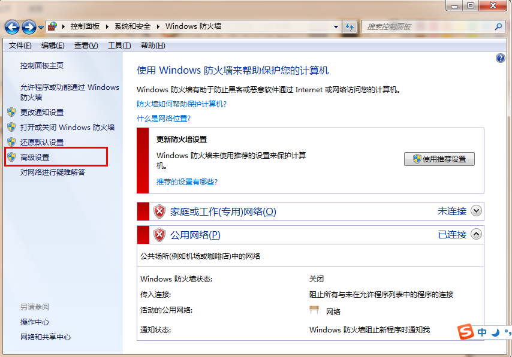Collapse the 公用网络 section chevron
This screenshot has width=512, height=357.
tap(476, 234)
